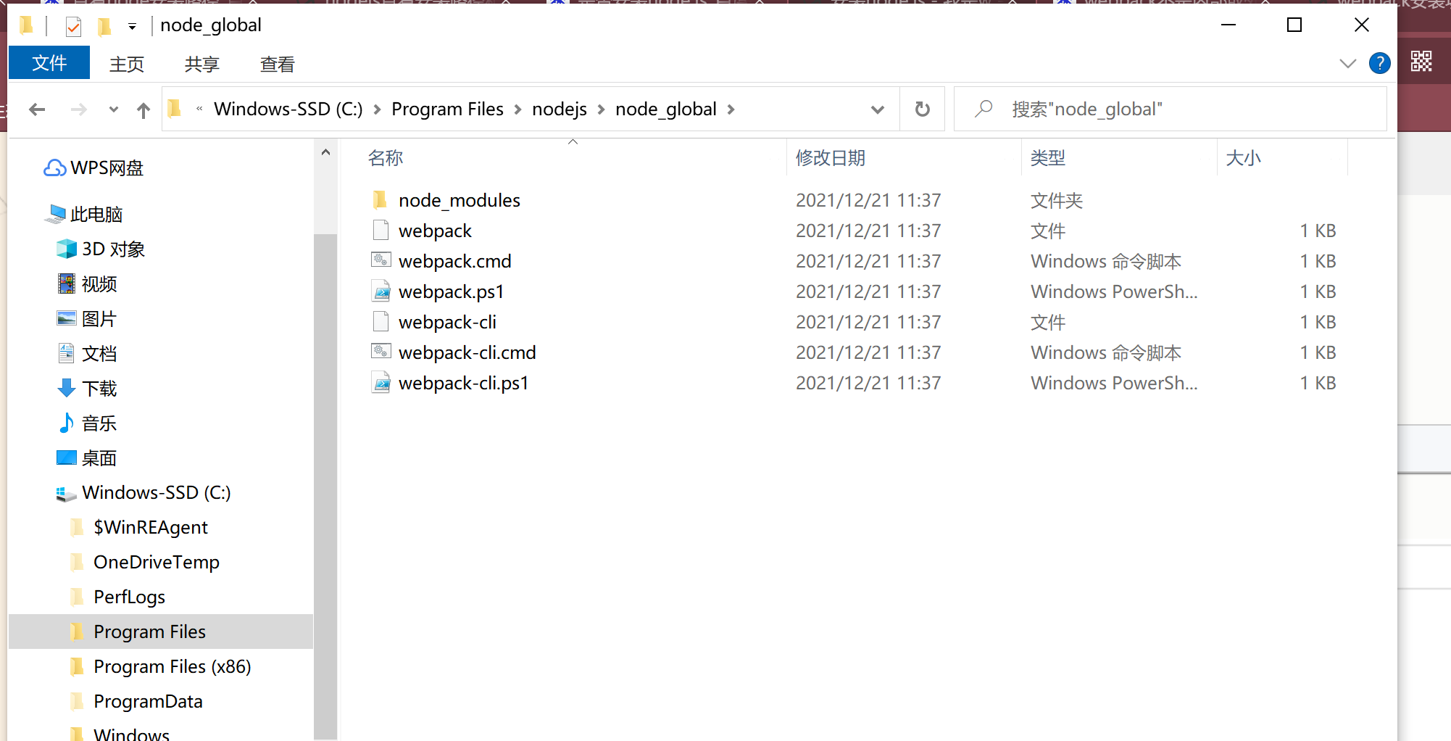The image size is (1451, 741).
Task: Click nodejs in the breadcrumb path
Action: [560, 109]
